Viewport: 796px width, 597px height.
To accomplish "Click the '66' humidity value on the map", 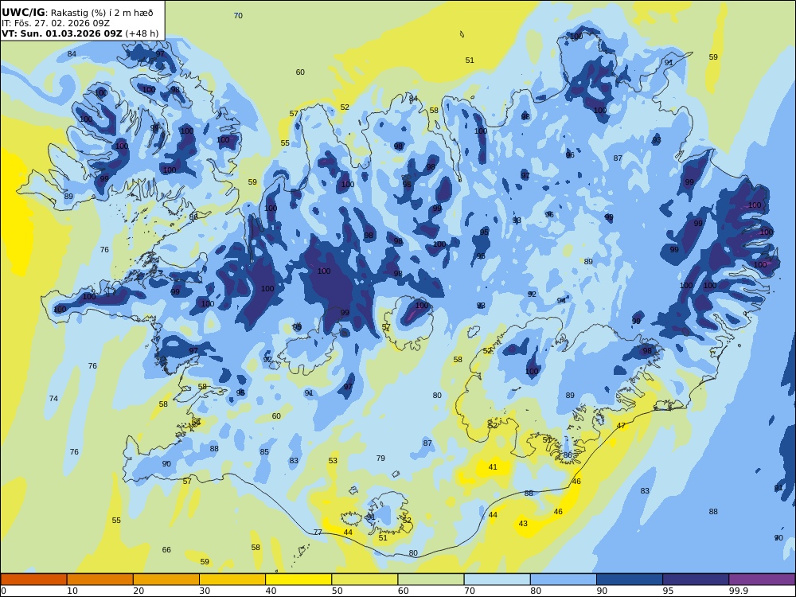I will [x=166, y=550].
